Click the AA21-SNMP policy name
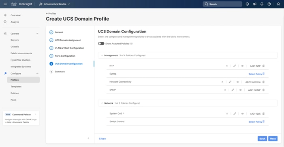This screenshot has width=284, height=147. pyautogui.click(x=254, y=90)
